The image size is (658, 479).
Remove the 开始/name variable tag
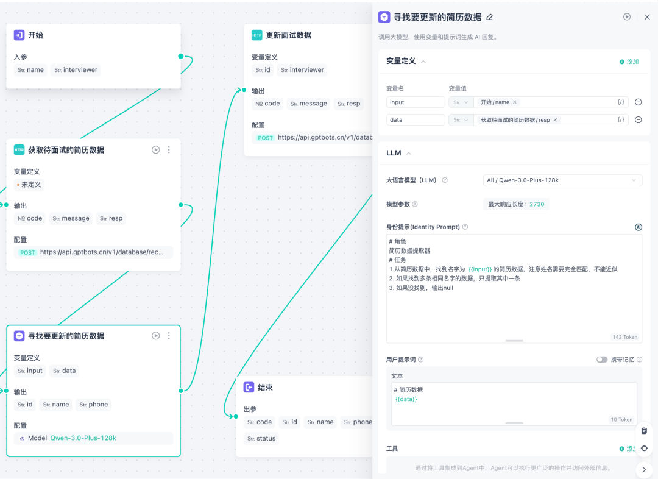click(514, 102)
